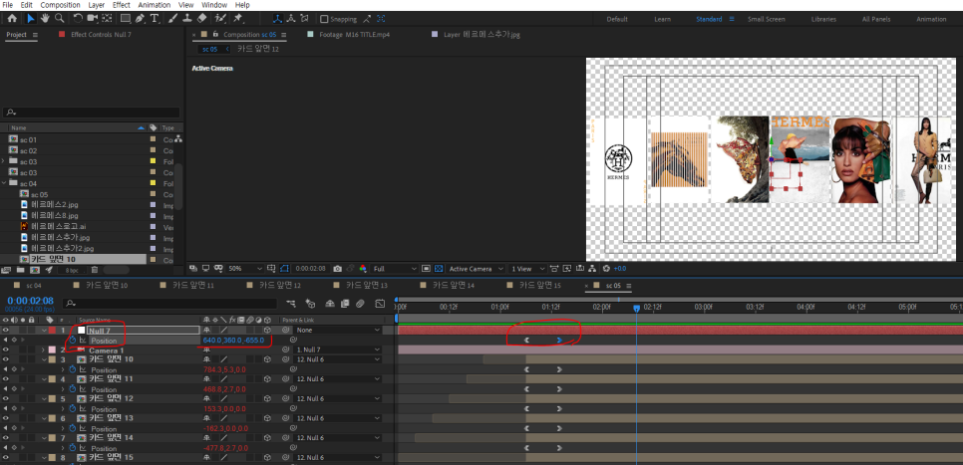Screen dimensions: 963x465
Task: Open the Effect menu
Action: click(122, 5)
